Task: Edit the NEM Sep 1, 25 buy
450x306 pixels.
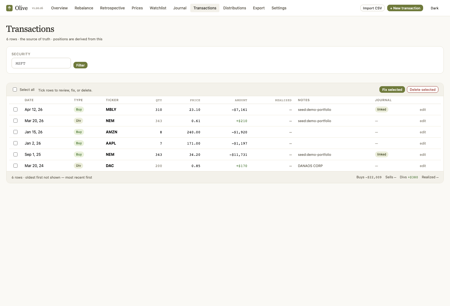Action: point(422,155)
